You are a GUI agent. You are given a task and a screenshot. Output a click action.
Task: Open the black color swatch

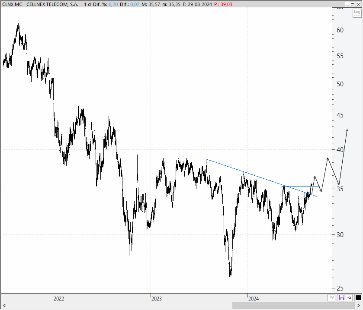358,298
